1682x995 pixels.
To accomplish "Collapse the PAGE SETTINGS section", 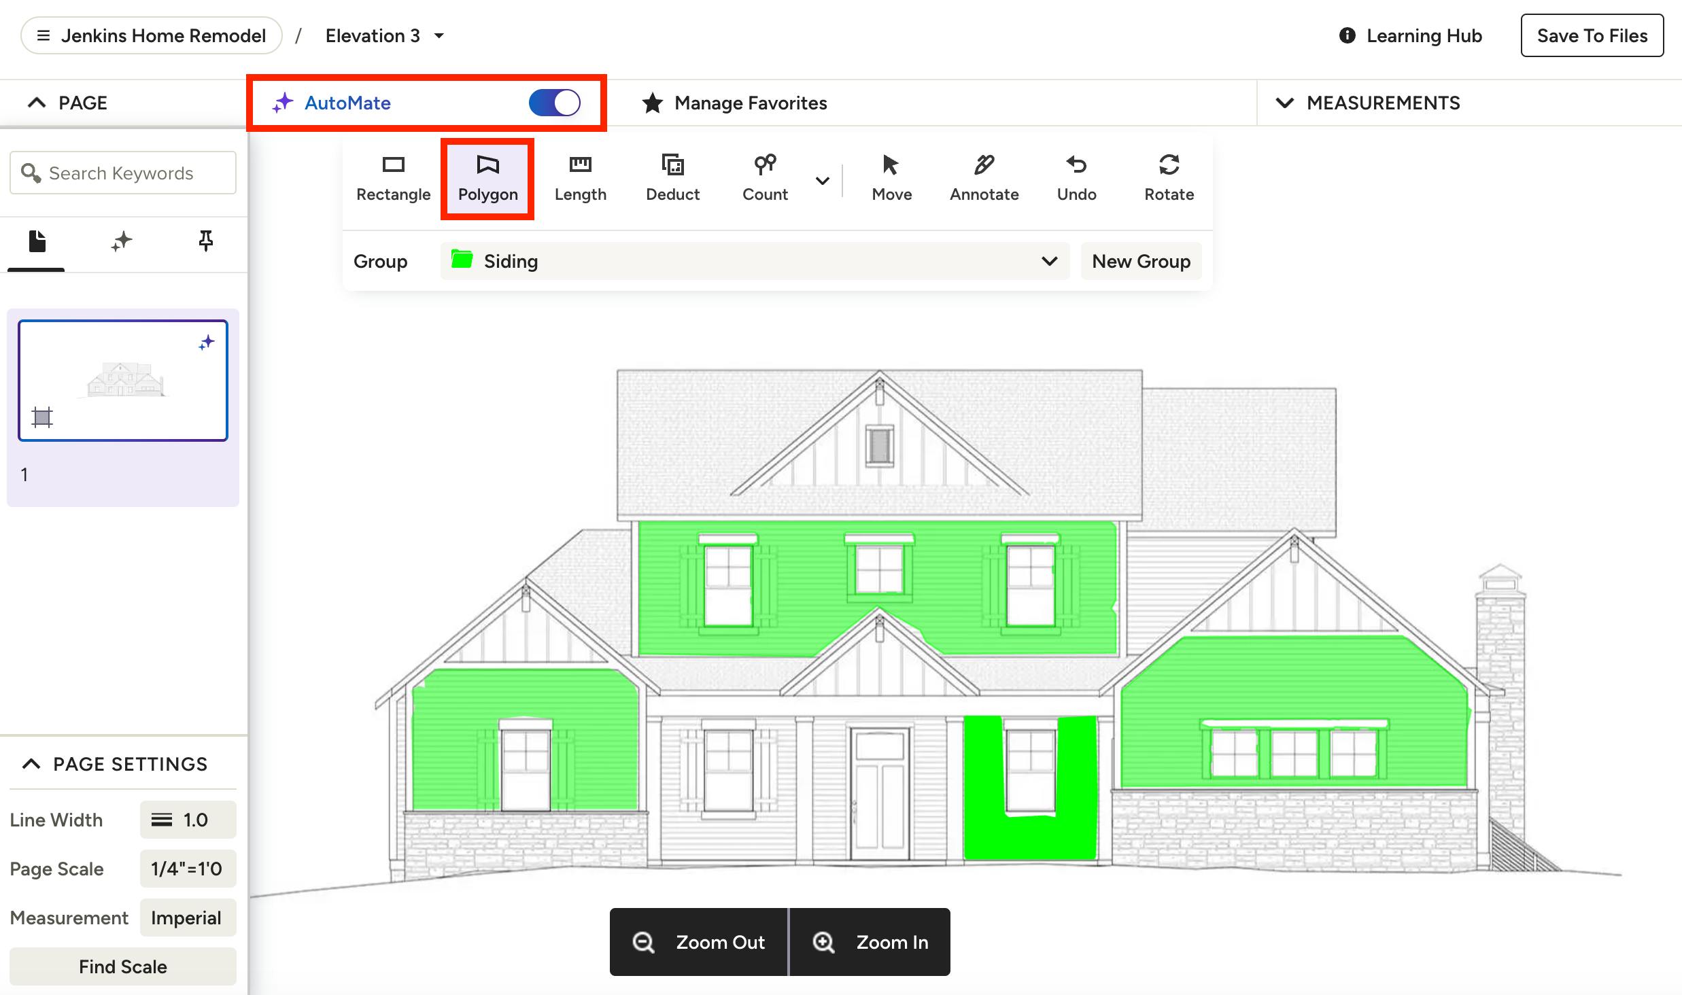I will tap(31, 764).
